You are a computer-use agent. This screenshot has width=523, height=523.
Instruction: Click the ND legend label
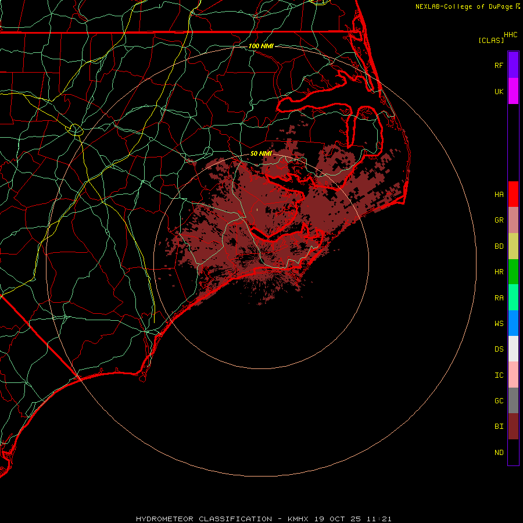[x=499, y=453]
